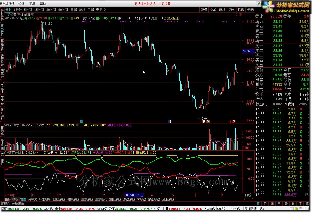
Task: Select the 笔 tick detail tab
Action: (x=258, y=204)
